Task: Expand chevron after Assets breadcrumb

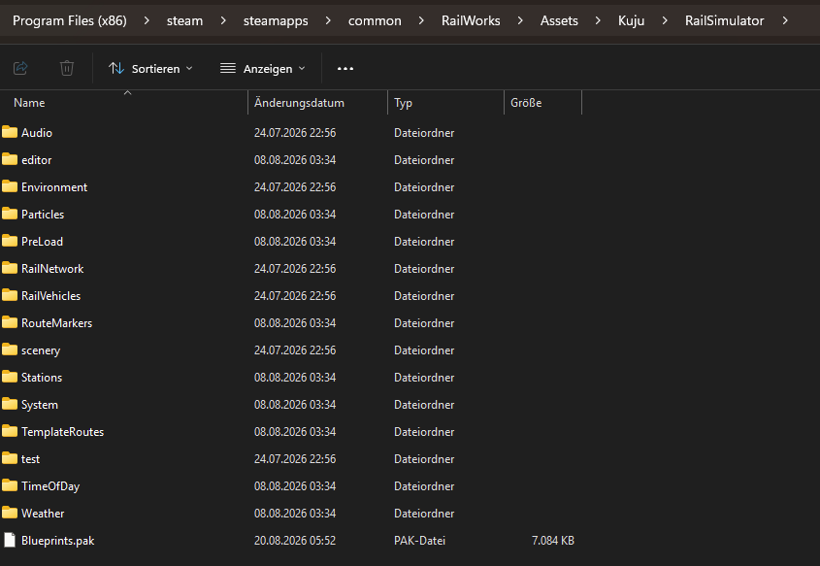Action: 598,20
